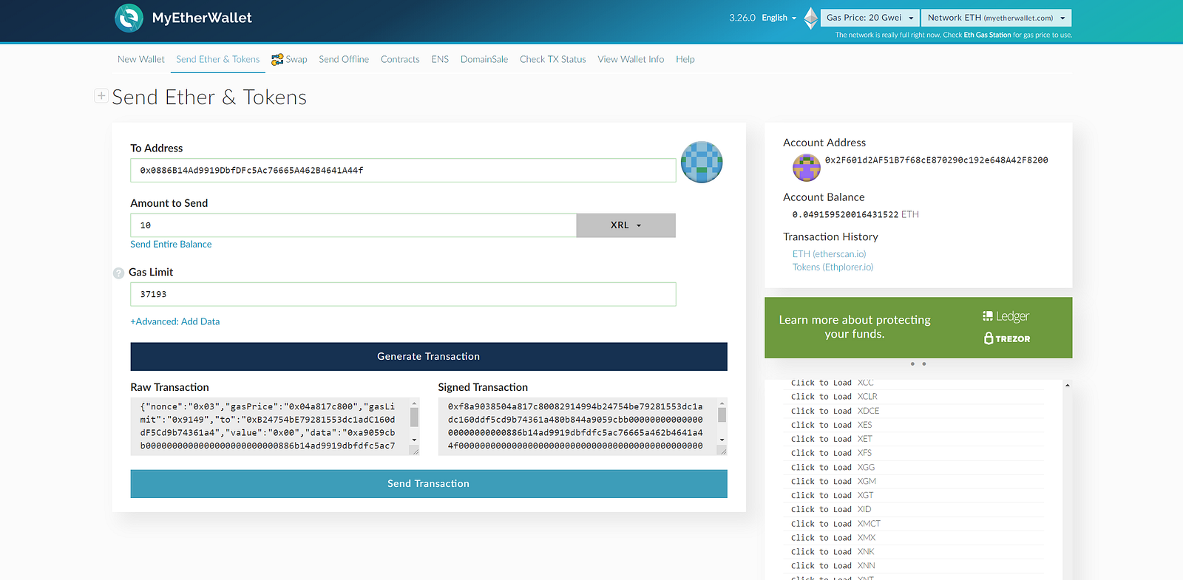Click the Send Transaction button
The height and width of the screenshot is (580, 1183).
[x=429, y=484]
